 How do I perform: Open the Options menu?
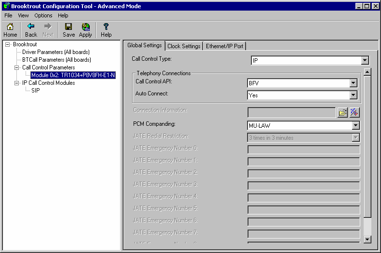[43, 15]
